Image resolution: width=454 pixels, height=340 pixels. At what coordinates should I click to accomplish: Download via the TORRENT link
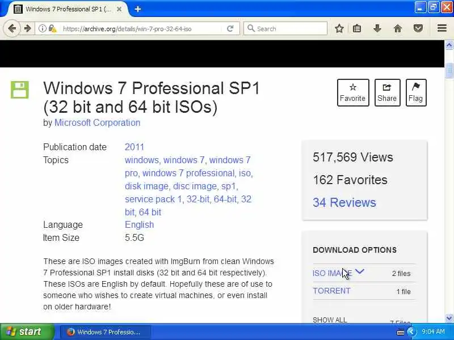point(331,291)
